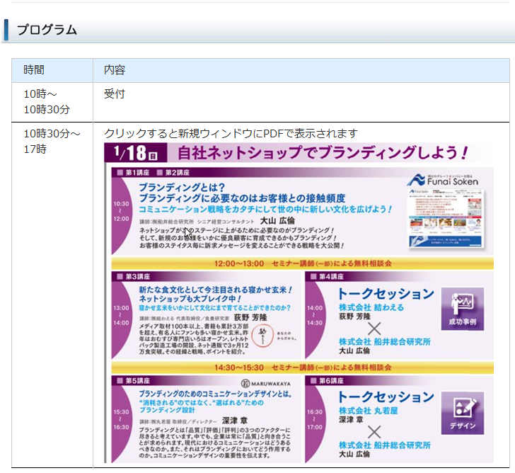515x473 pixels.
Task: Click the ブランディングとは？ heading
Action: [x=182, y=188]
